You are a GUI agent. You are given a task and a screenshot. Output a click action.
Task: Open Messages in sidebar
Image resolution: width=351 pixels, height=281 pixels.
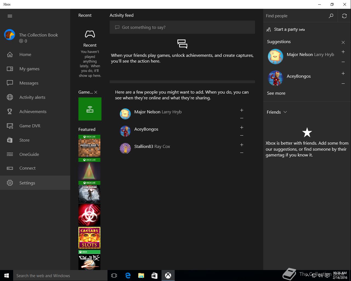35,83
